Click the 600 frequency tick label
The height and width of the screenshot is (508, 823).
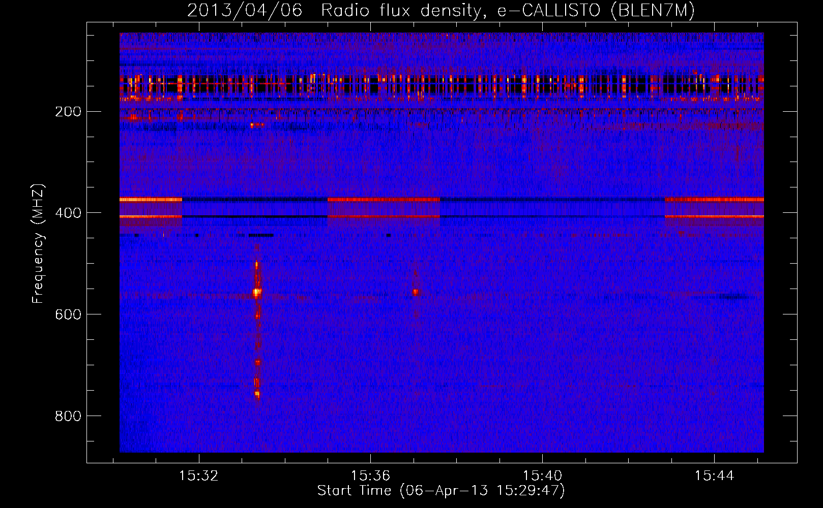pos(68,314)
